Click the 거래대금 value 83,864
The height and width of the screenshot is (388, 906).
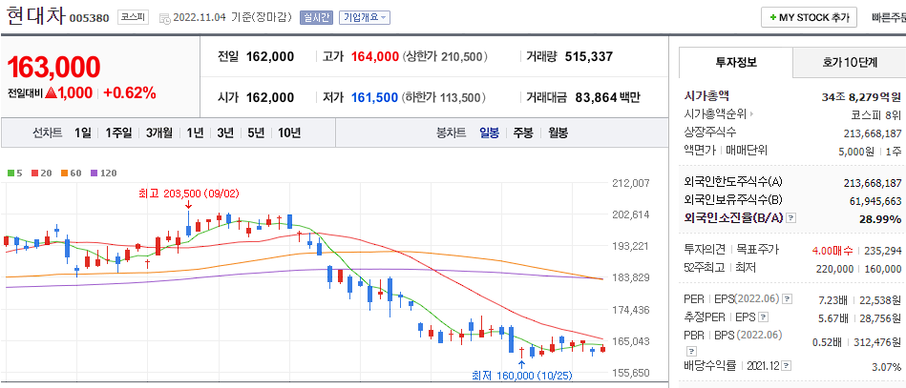597,97
